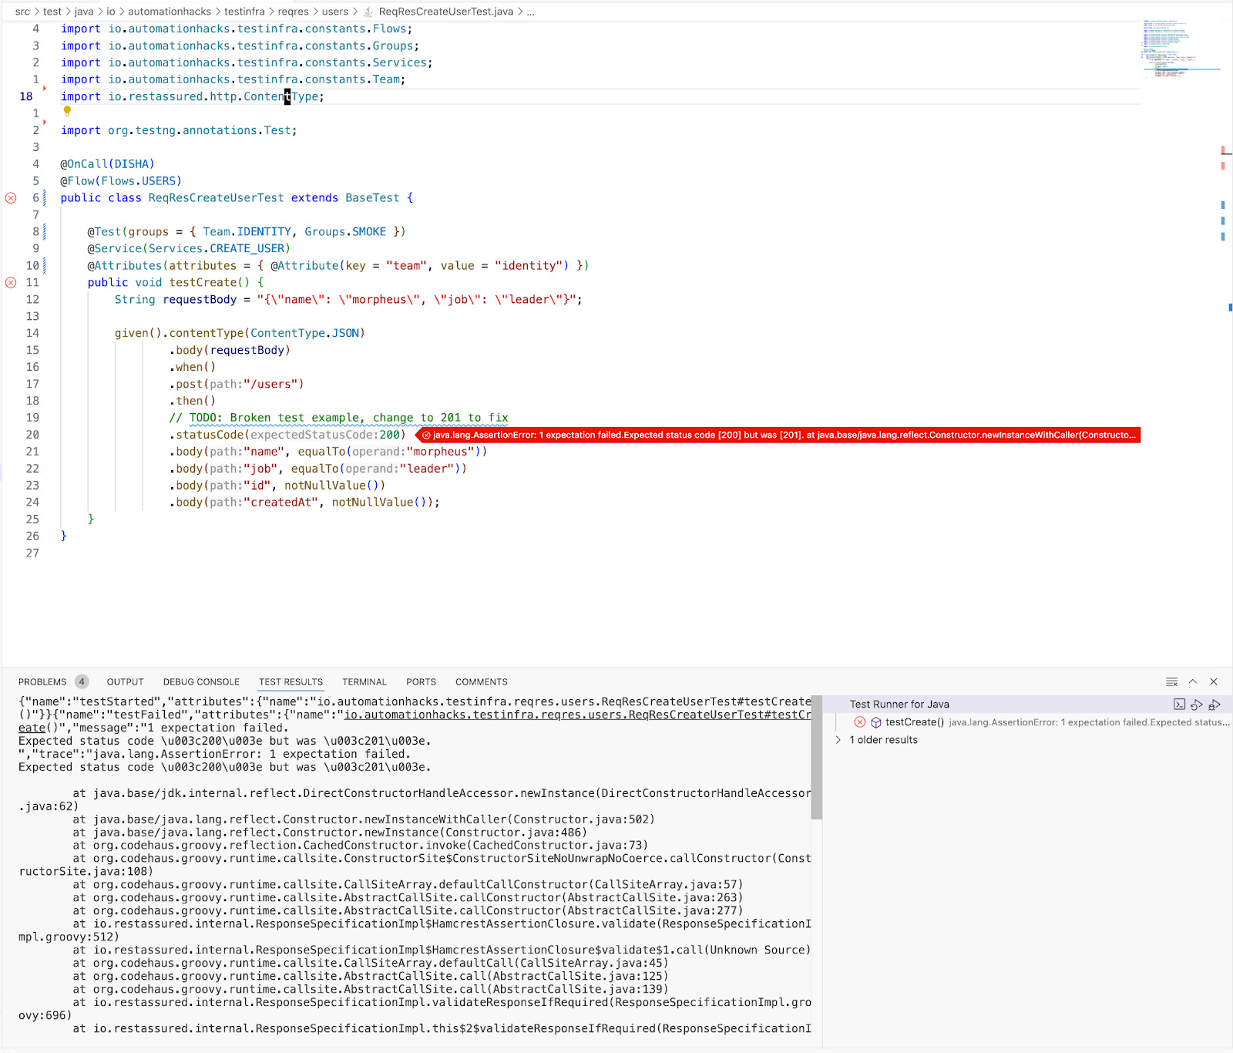Click the Rerun tests icon in Test Runner panel

click(1197, 704)
